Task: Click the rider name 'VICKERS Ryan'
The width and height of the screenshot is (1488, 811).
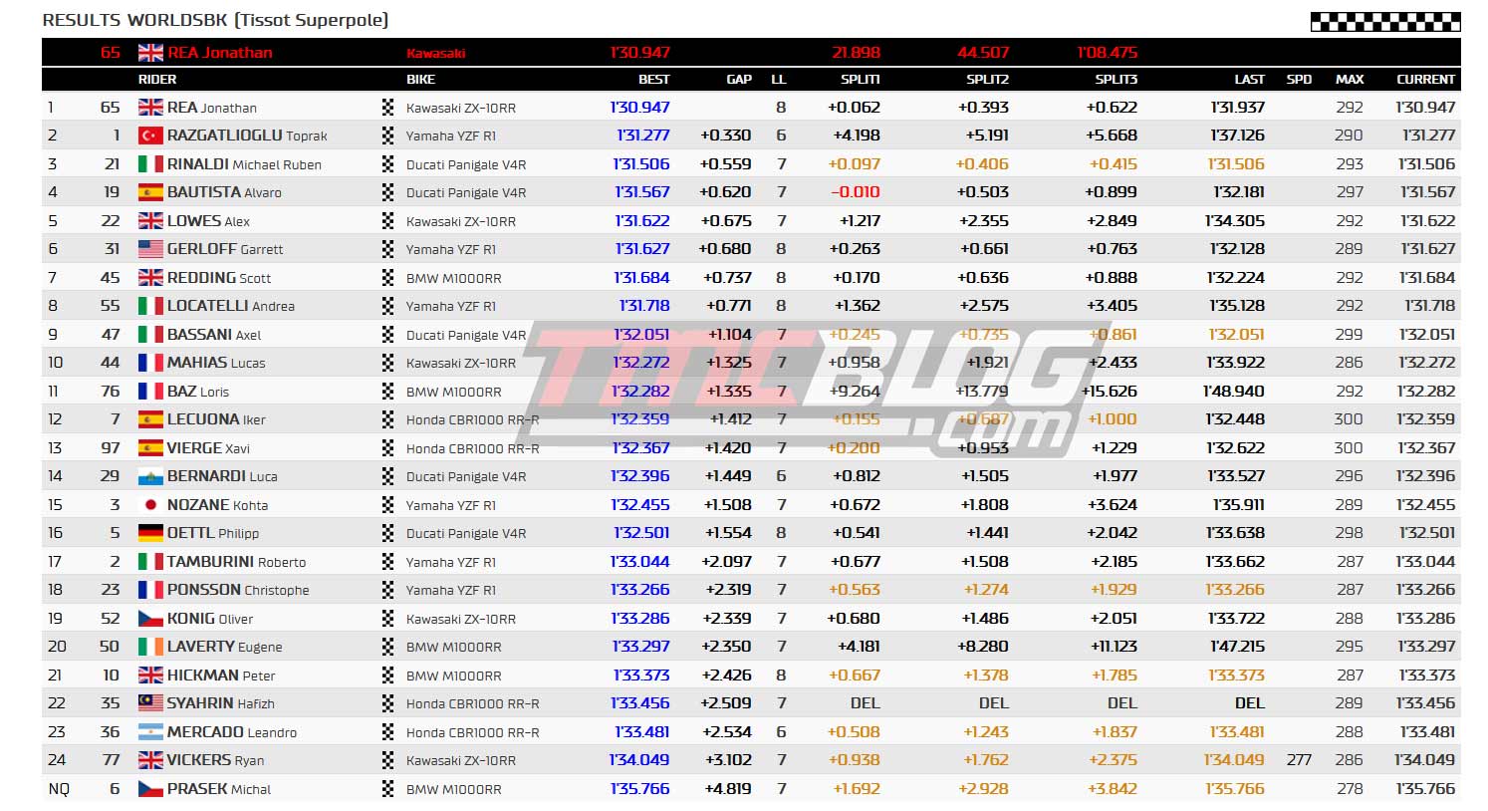Action: (x=216, y=760)
